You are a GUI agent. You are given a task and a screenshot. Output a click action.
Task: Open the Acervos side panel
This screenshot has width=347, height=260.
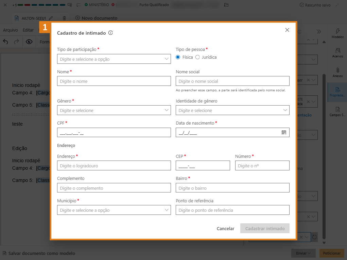click(x=337, y=53)
